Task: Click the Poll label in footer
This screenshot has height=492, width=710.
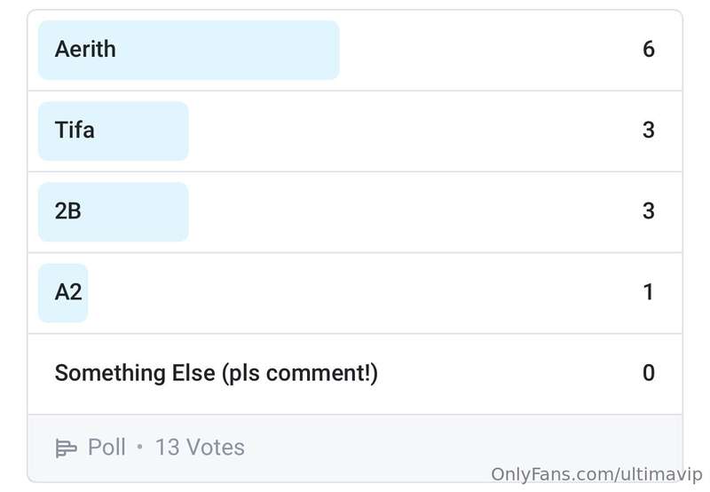Action: (106, 447)
